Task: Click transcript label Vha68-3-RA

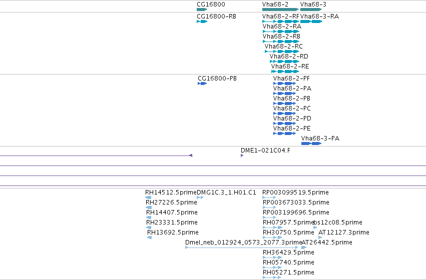Action: [x=319, y=16]
